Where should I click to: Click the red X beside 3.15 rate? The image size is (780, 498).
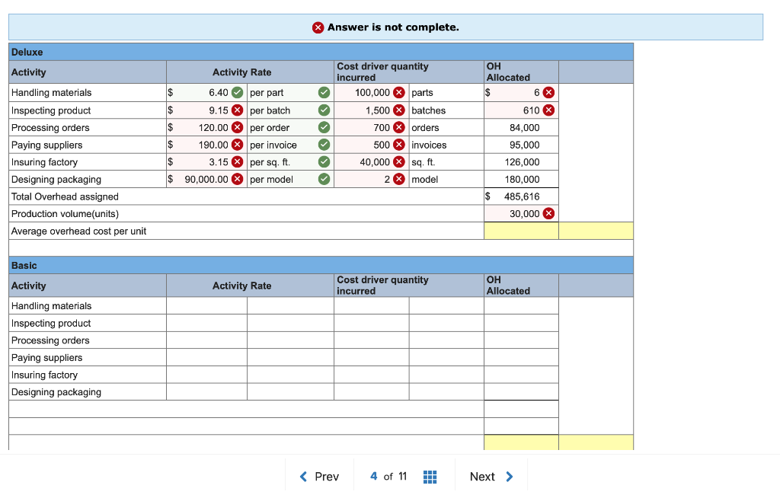238,161
